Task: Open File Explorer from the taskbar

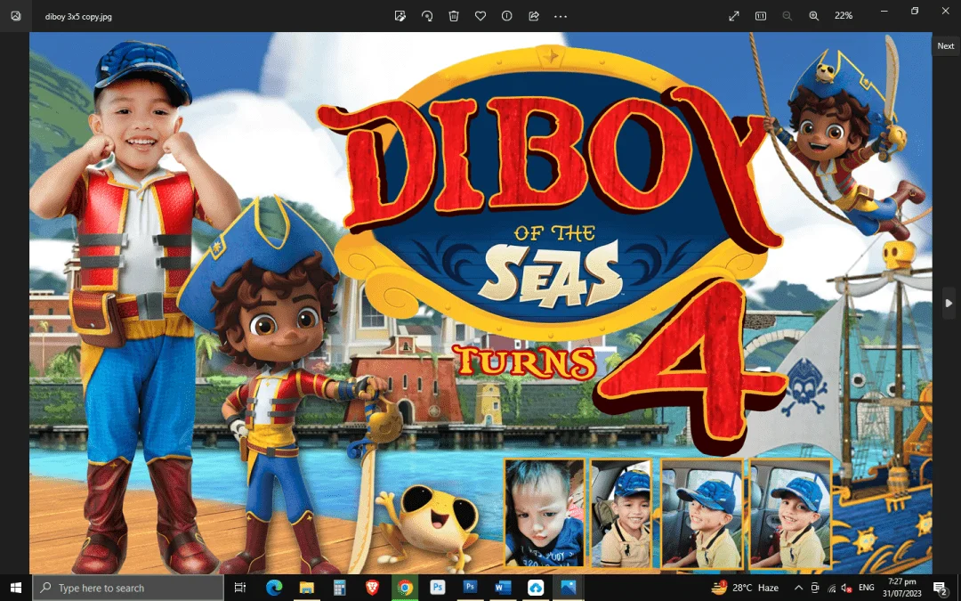Action: click(306, 588)
